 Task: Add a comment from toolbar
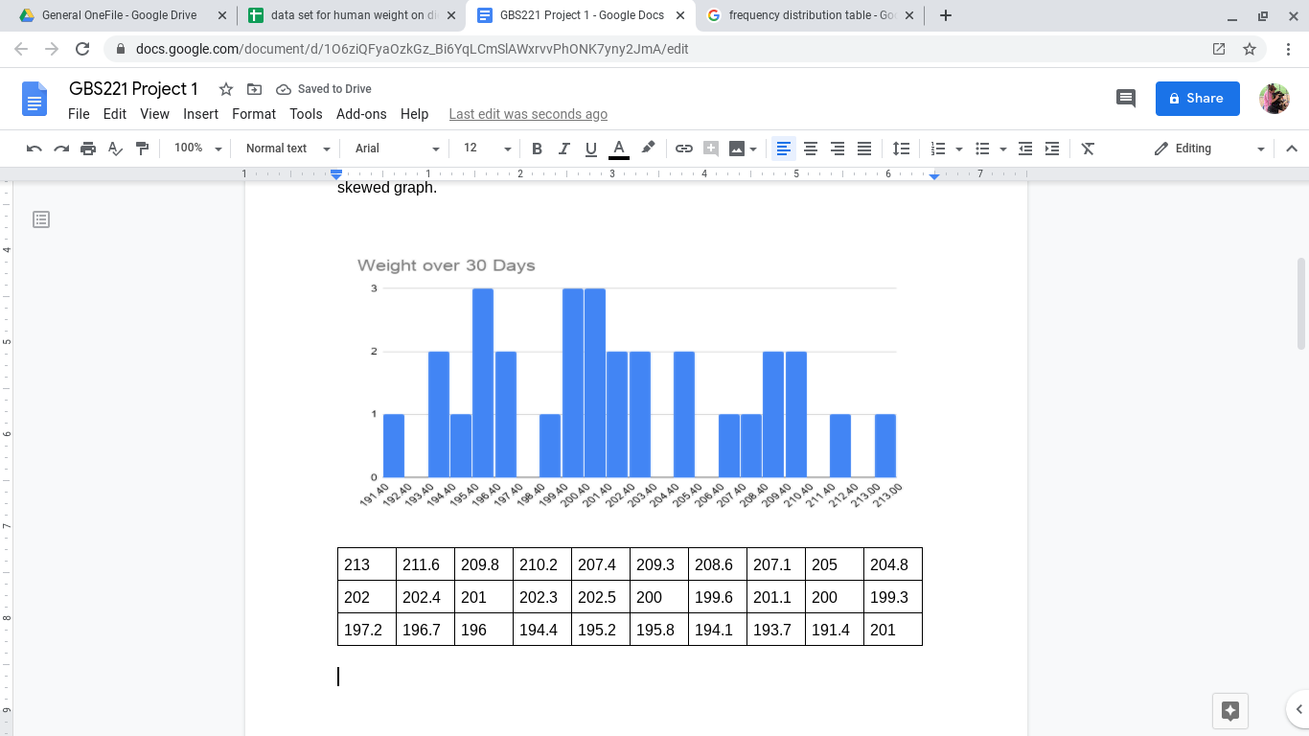710,149
